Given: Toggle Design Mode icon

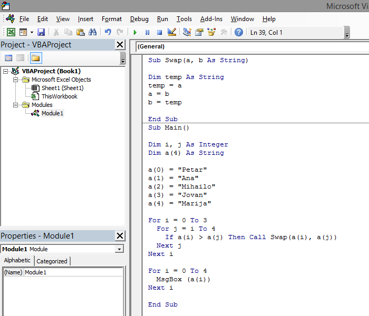Looking at the screenshot, I should click(x=171, y=32).
